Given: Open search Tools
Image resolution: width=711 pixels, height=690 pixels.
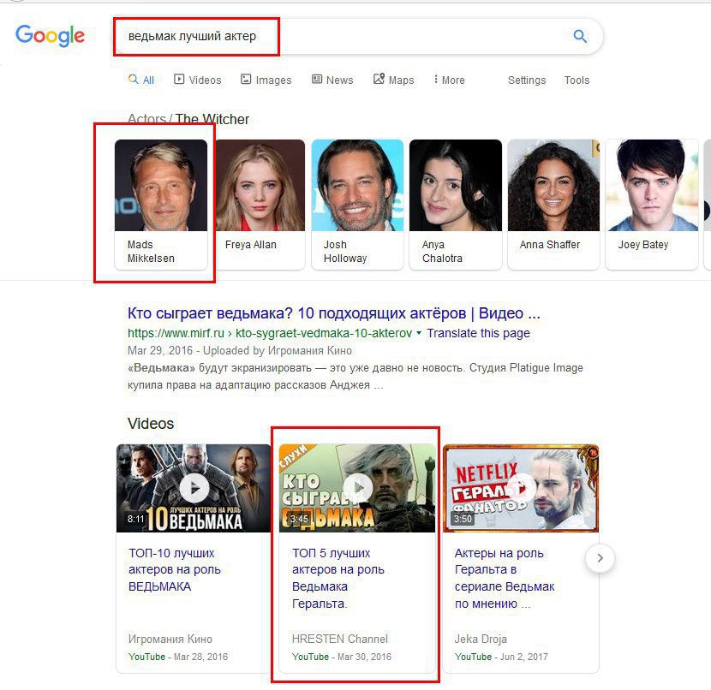Looking at the screenshot, I should (x=577, y=80).
